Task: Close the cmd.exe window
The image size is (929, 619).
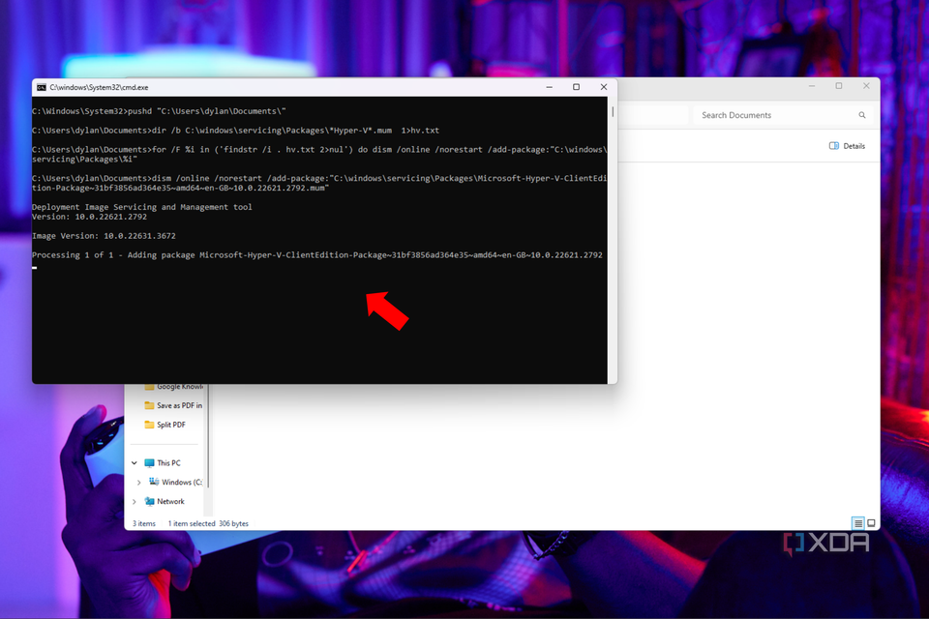Action: pyautogui.click(x=604, y=87)
